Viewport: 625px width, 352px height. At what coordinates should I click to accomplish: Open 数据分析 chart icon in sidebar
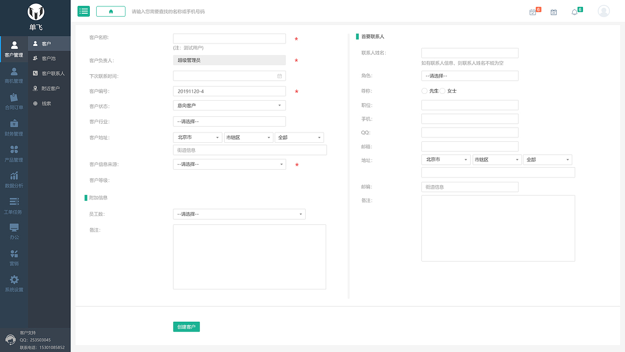click(14, 176)
